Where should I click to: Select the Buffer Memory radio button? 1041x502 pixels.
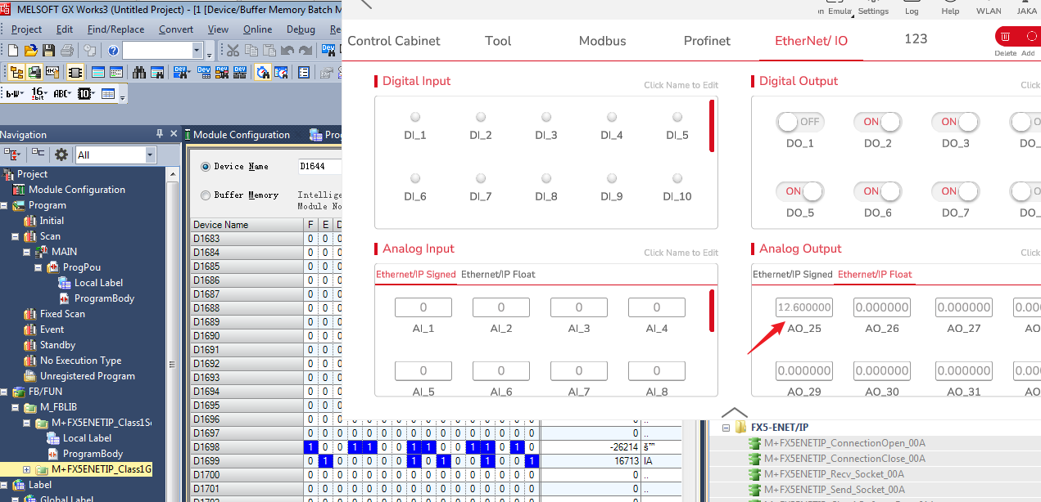(206, 195)
